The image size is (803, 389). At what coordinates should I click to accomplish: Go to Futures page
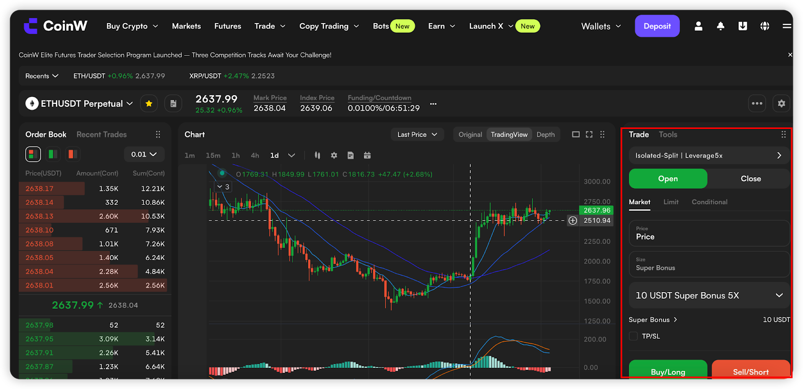tap(228, 26)
